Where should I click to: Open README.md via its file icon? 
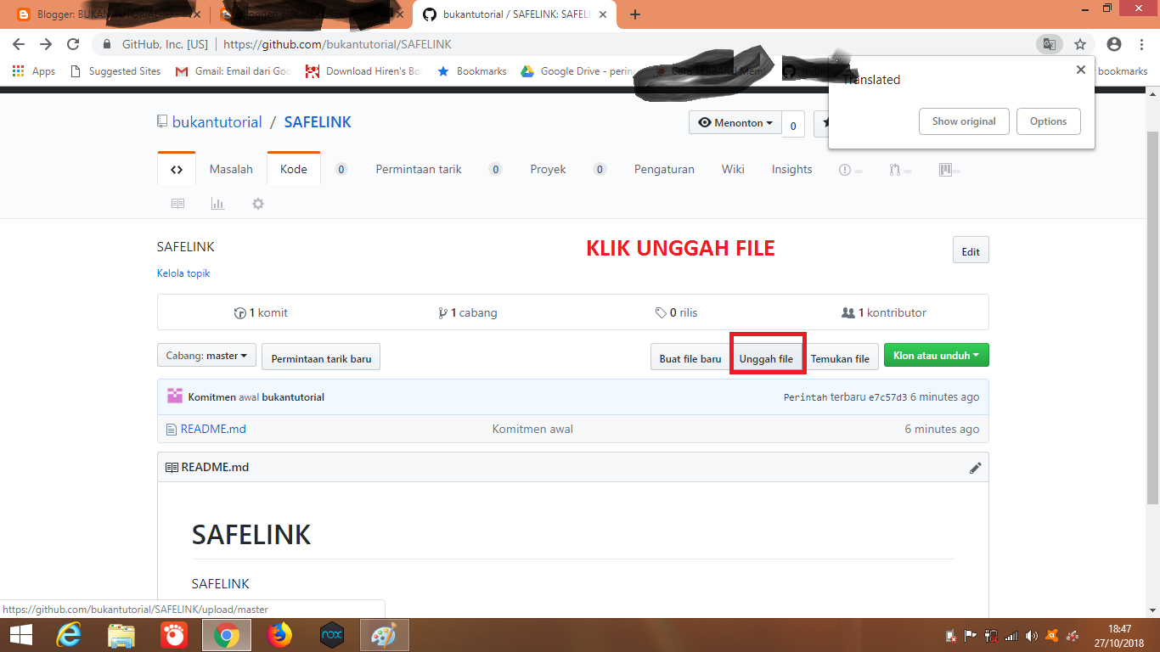pos(172,429)
